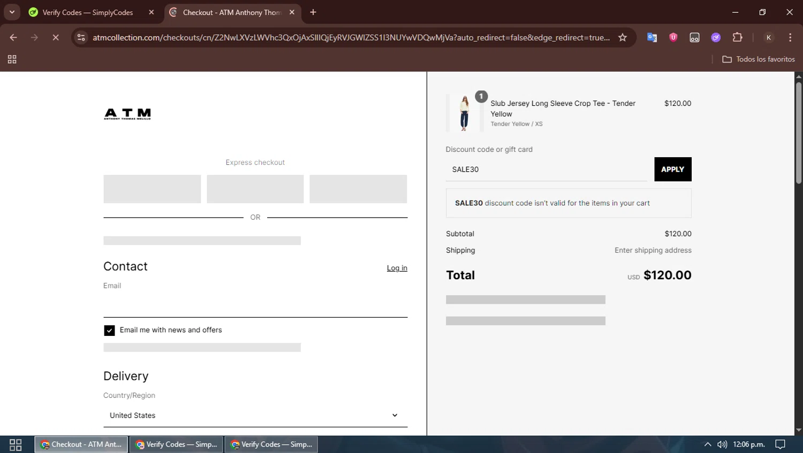Click the Tender Yellow / XS variant text
Image resolution: width=803 pixels, height=453 pixels.
pos(517,124)
